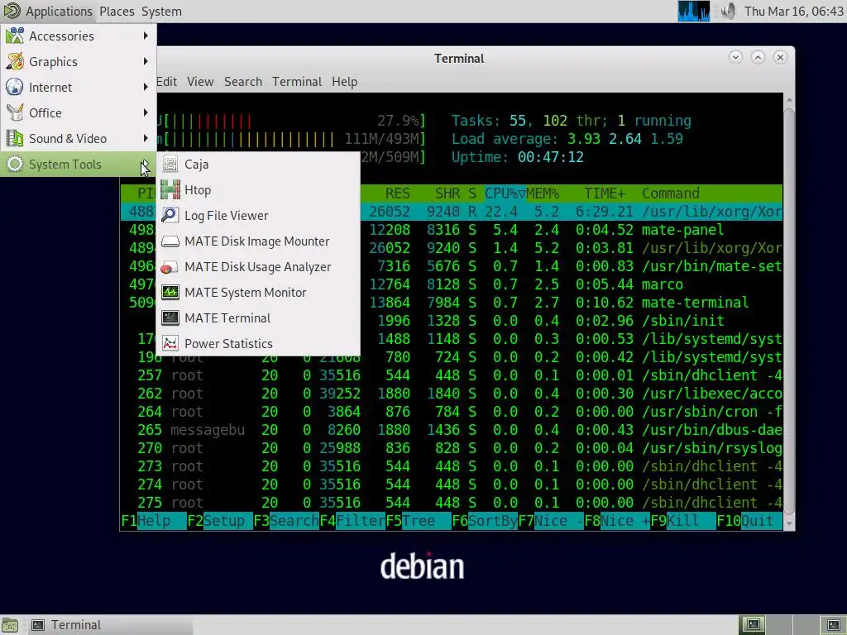Expand Internet submenu arrow
Screen dimensions: 847x635
click(146, 87)
